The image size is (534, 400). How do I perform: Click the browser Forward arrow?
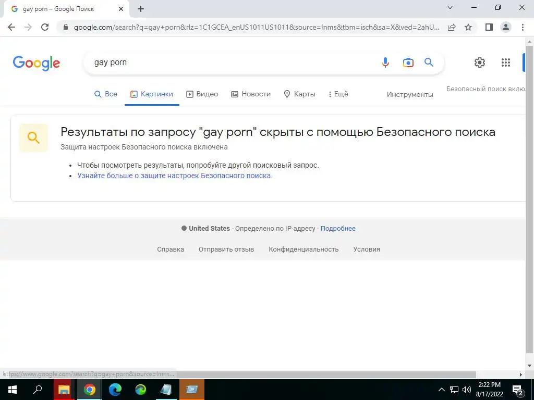28,27
